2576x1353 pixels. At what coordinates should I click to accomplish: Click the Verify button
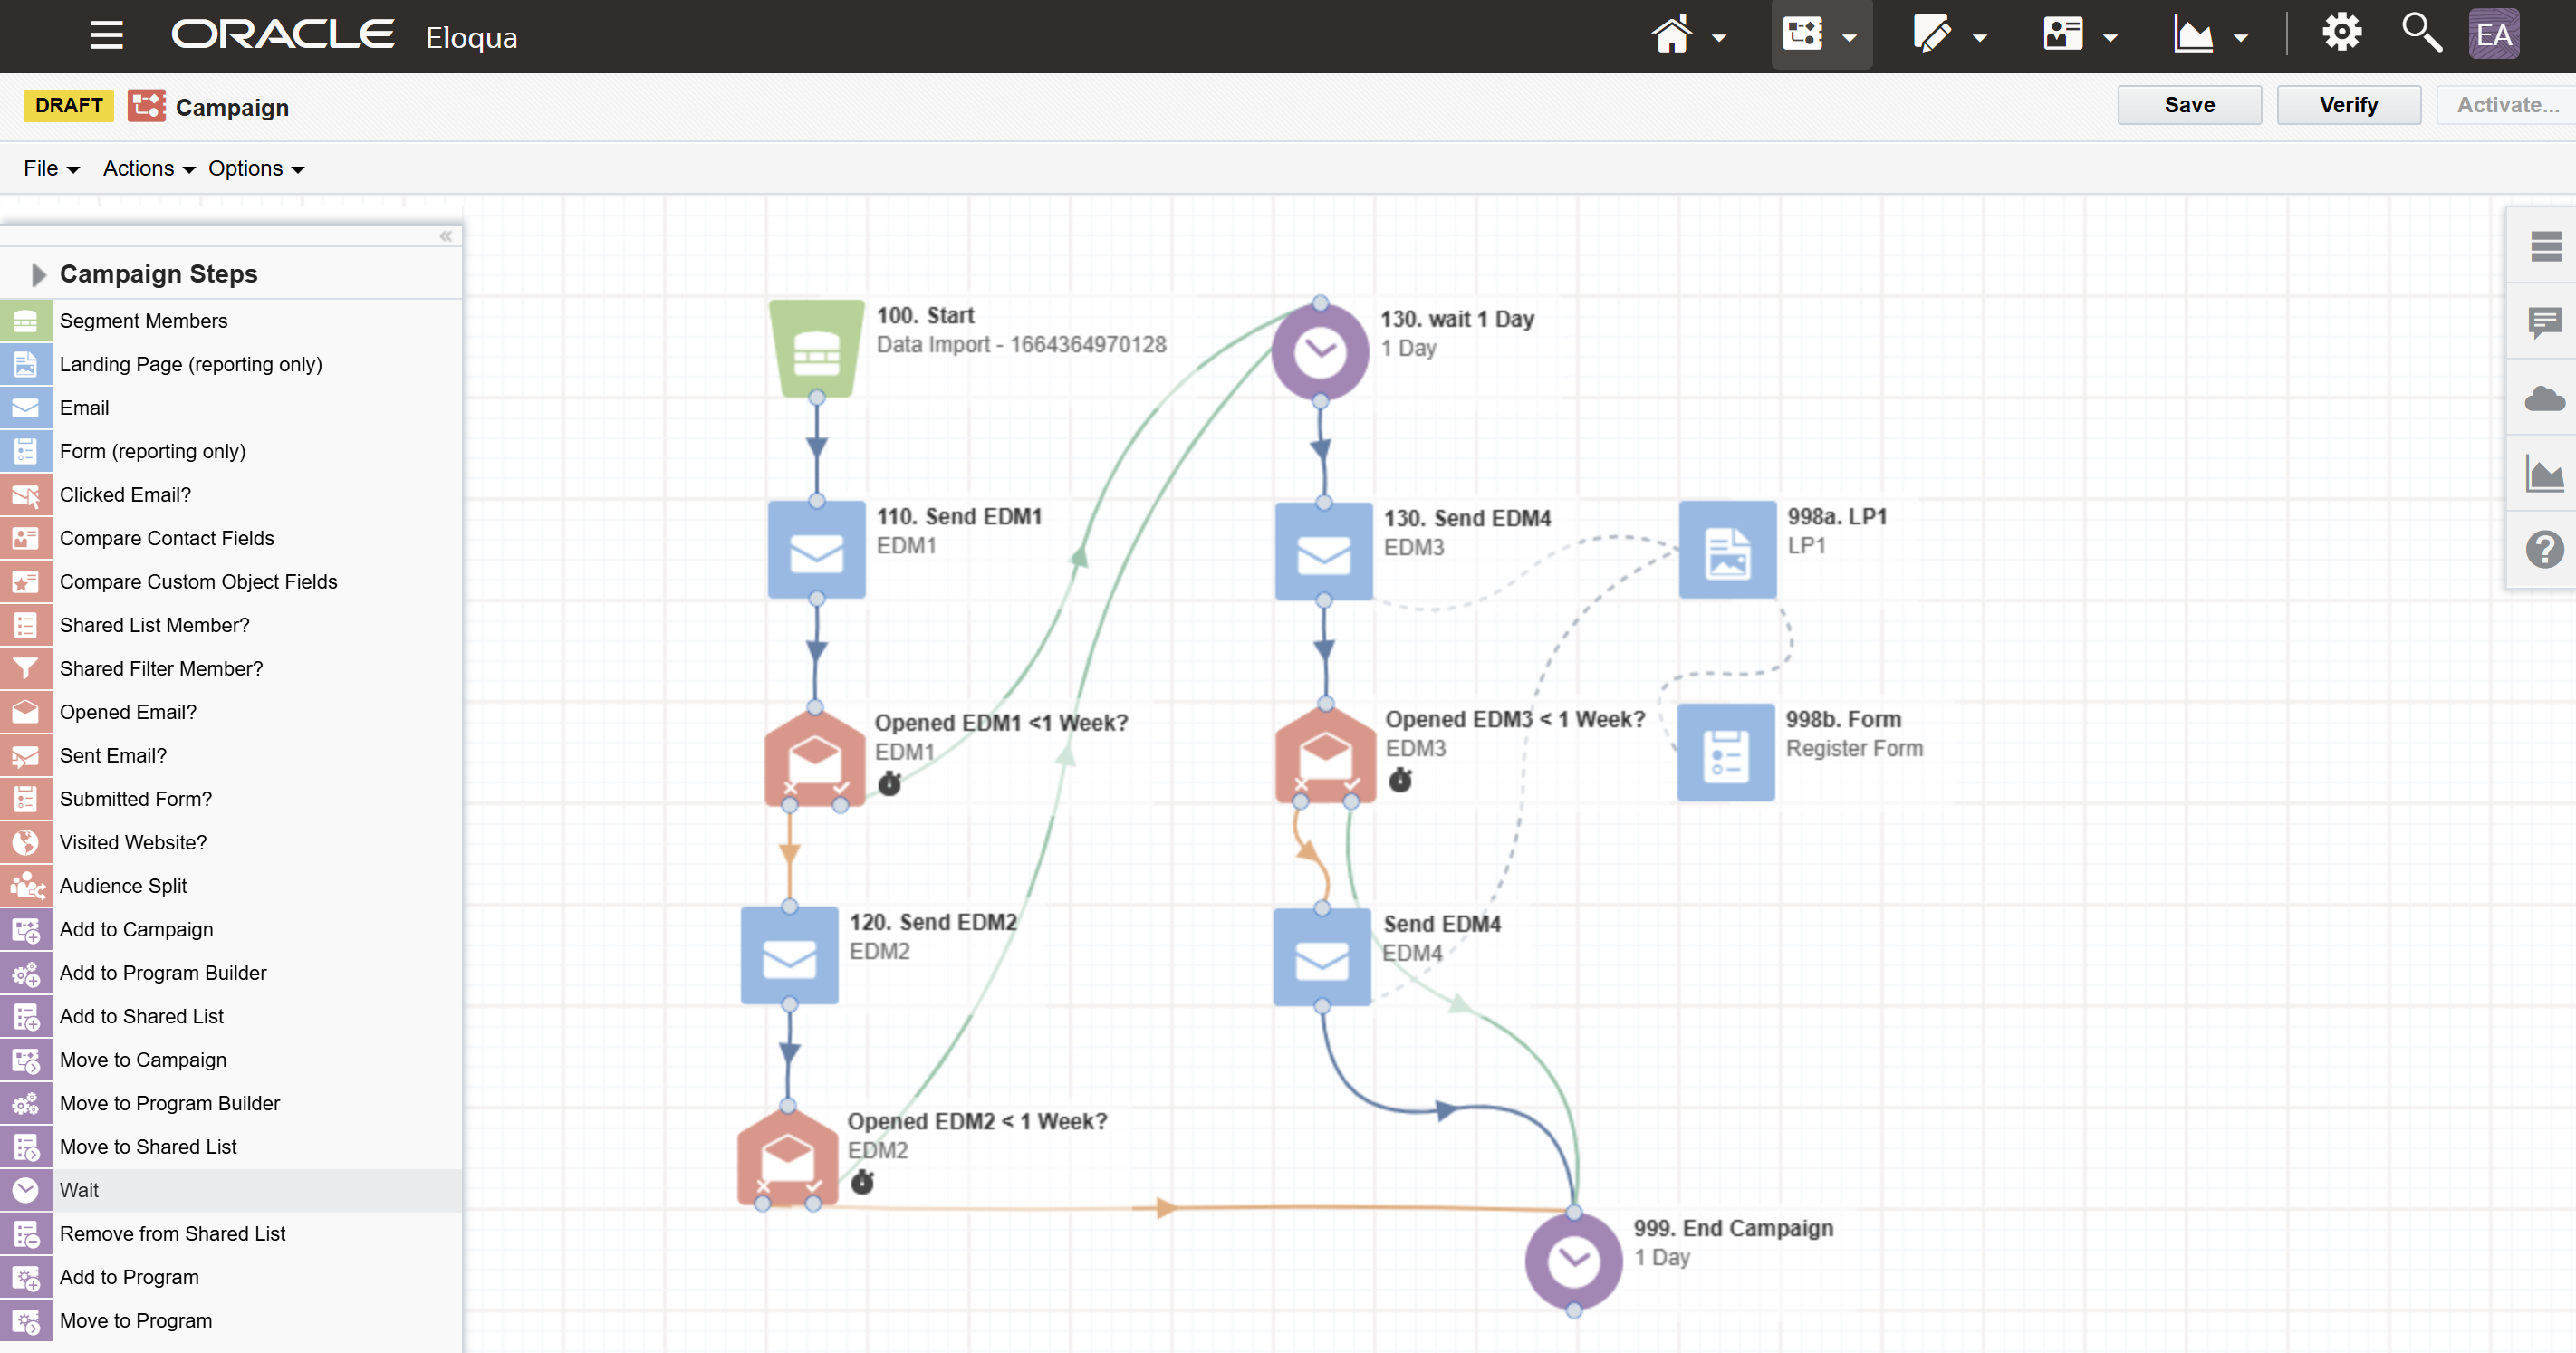pos(2348,105)
